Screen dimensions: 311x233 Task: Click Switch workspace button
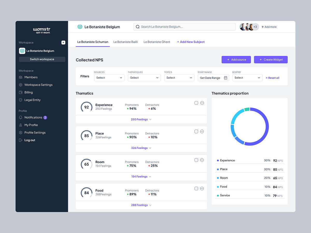pos(42,59)
